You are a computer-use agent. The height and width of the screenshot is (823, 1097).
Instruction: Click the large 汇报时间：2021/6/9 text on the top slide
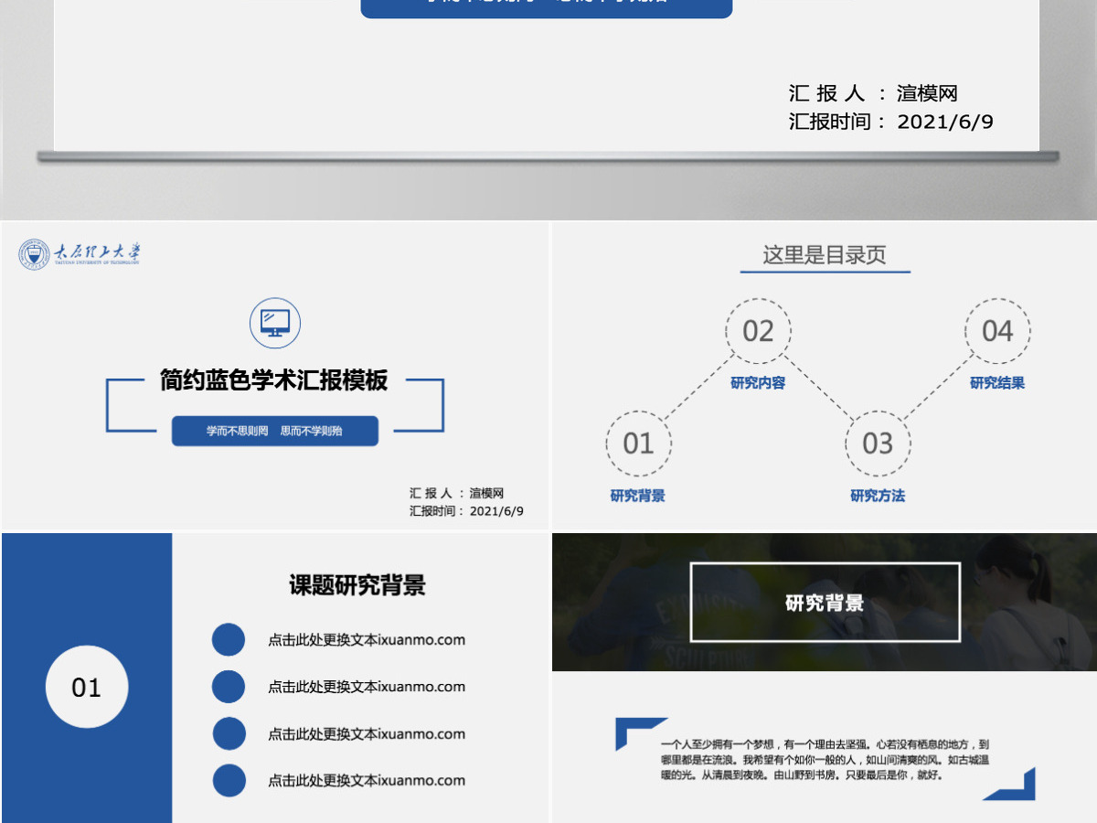click(891, 122)
